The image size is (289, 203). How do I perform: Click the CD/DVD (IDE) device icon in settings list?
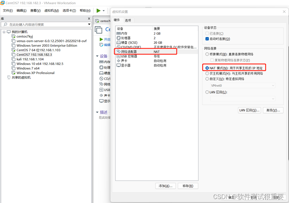119,47
